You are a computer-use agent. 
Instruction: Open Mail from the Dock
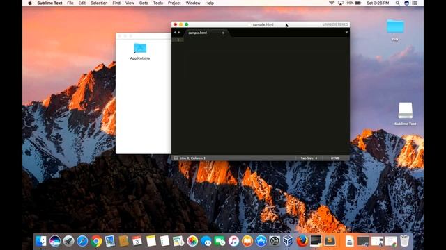tap(110, 241)
